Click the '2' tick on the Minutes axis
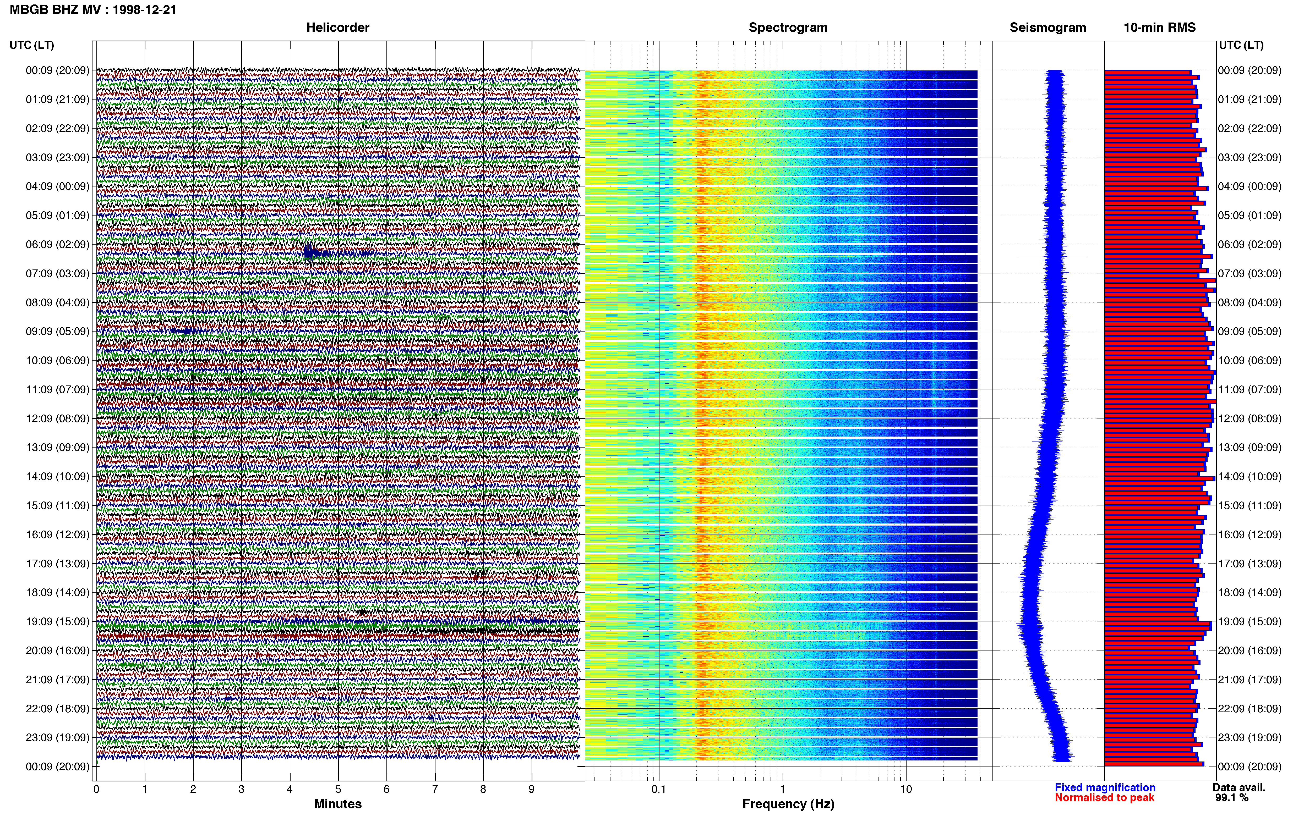The height and width of the screenshot is (822, 1315). [x=193, y=789]
